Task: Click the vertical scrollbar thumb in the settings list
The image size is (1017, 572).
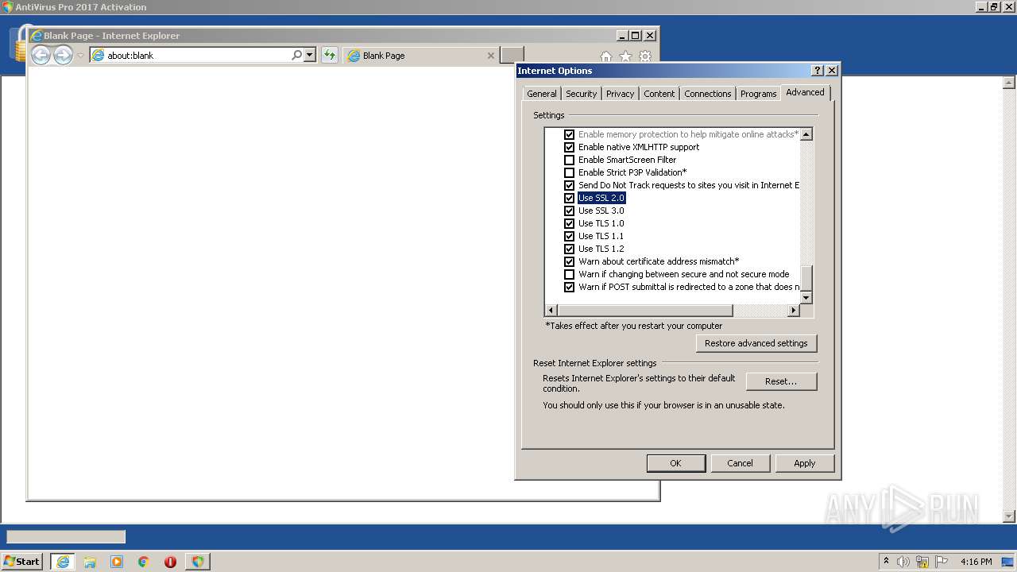Action: tap(806, 278)
